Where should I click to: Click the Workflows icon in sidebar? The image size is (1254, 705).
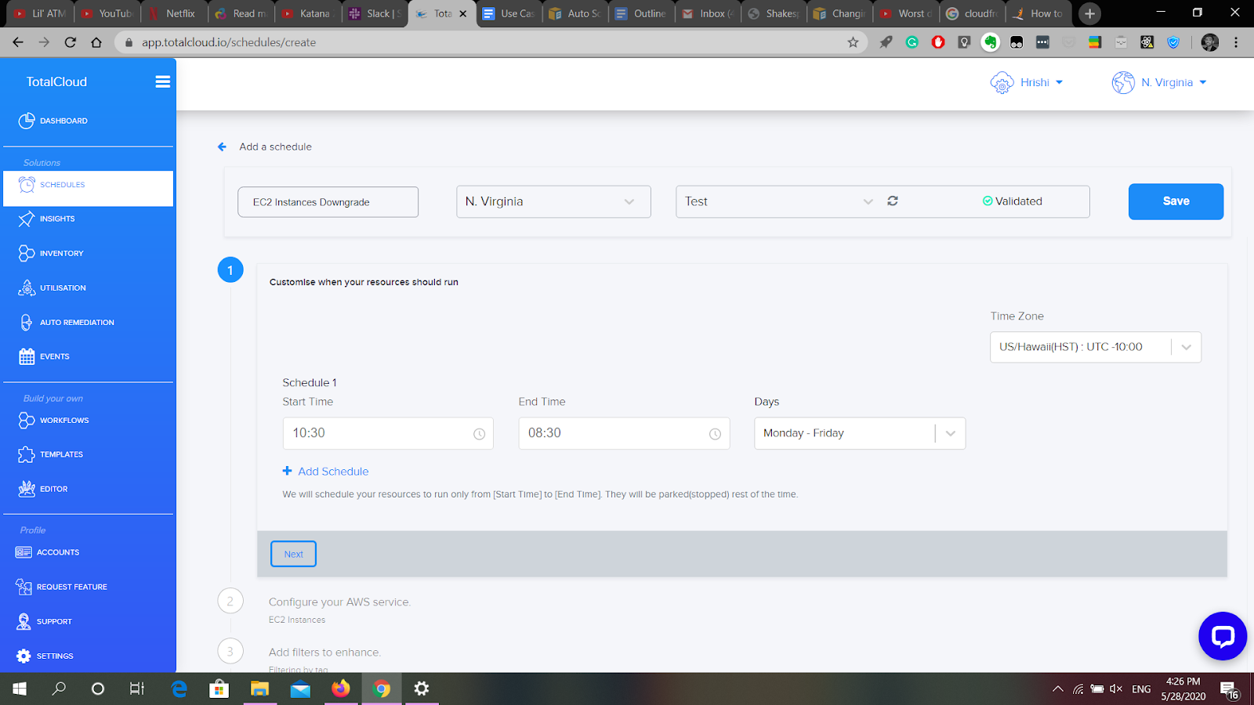point(27,421)
